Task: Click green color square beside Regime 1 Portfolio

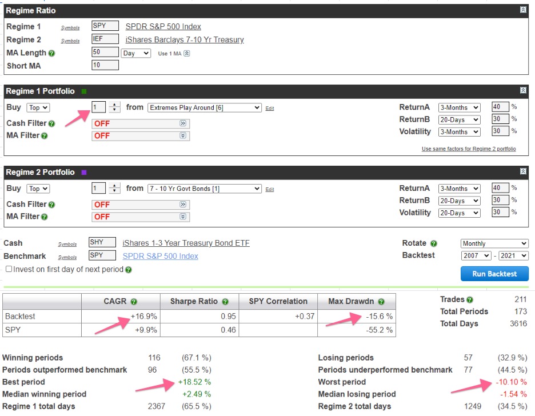Action: coord(84,91)
